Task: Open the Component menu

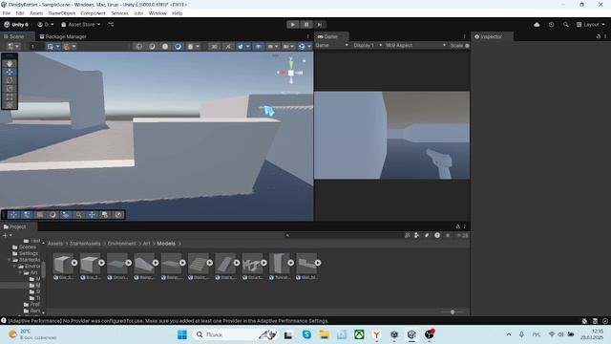Action: [93, 13]
